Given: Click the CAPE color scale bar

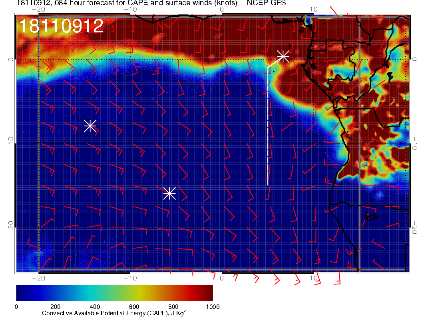Looking at the screenshot, I should coord(114,293).
